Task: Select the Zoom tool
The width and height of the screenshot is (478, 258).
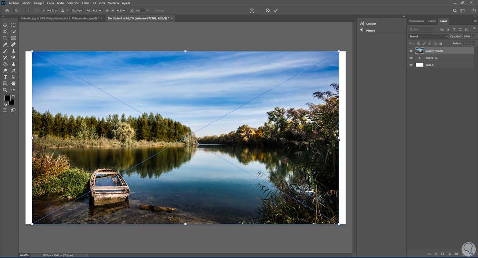Action: [x=5, y=90]
